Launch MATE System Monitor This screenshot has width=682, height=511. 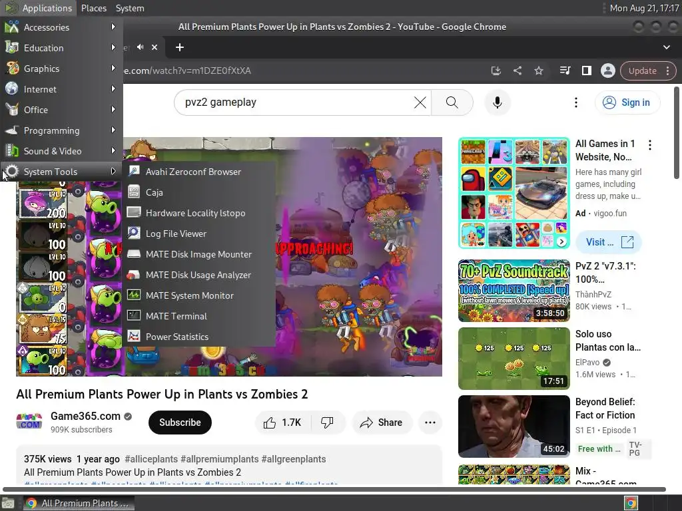pyautogui.click(x=199, y=295)
